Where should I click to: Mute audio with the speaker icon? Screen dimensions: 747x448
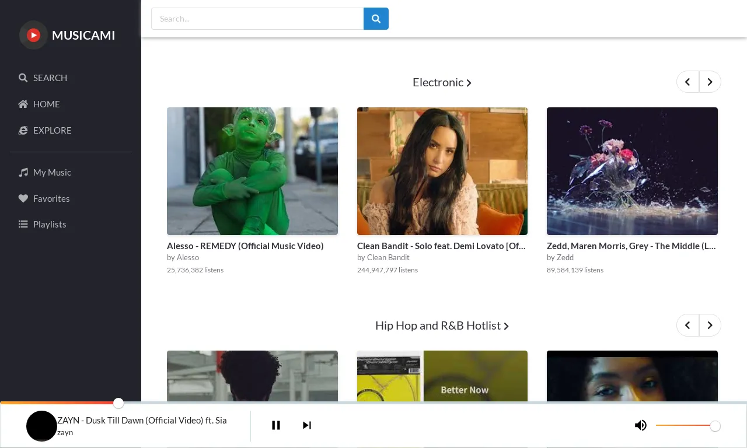[641, 425]
